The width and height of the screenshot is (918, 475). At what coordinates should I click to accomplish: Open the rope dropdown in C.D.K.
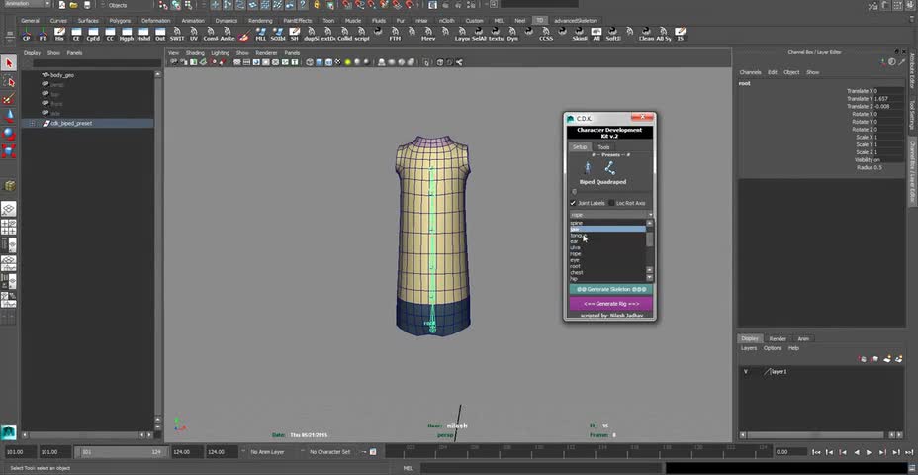(x=610, y=214)
